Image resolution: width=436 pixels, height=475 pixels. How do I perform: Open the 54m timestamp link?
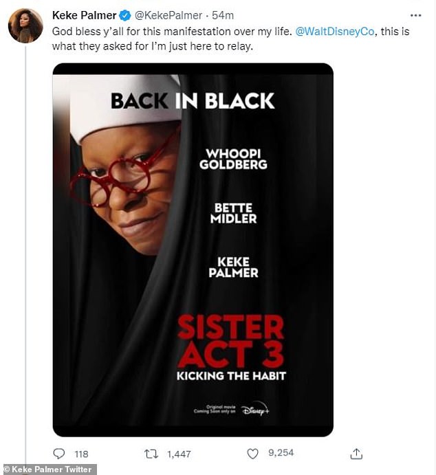click(223, 15)
